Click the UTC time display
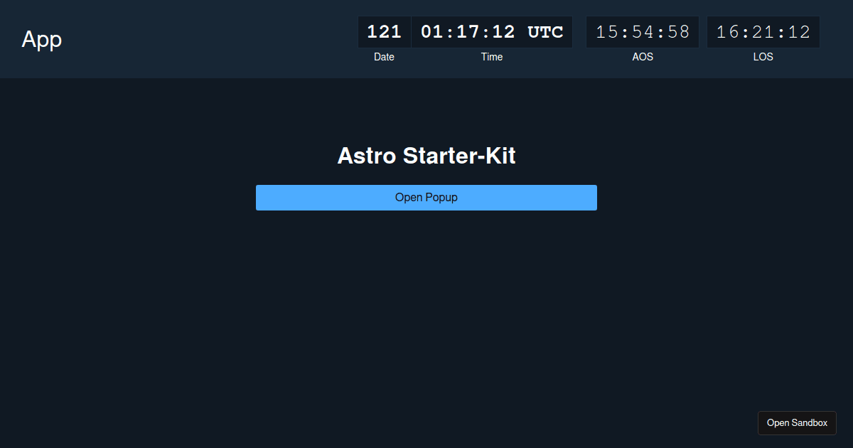The image size is (853, 448). point(491,31)
